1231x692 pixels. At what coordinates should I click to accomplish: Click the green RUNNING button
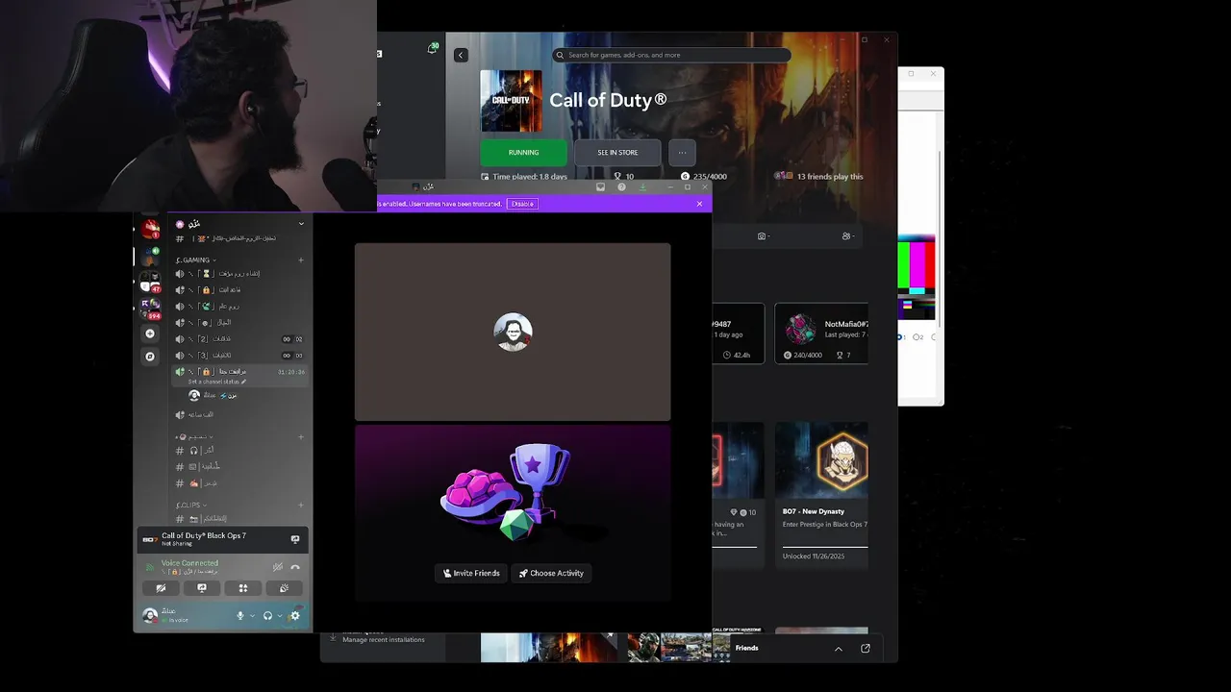click(x=523, y=153)
